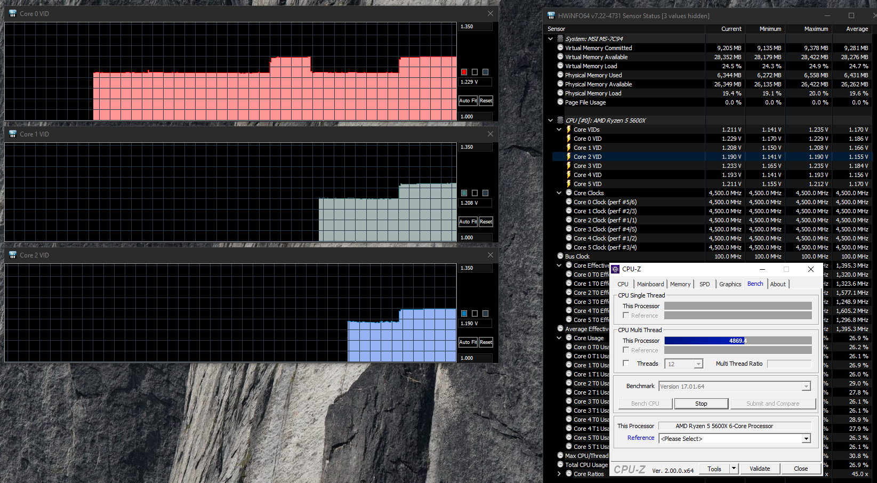Click the Core 2 VID graph window icon
Screen dimensions: 877x483
[13, 255]
